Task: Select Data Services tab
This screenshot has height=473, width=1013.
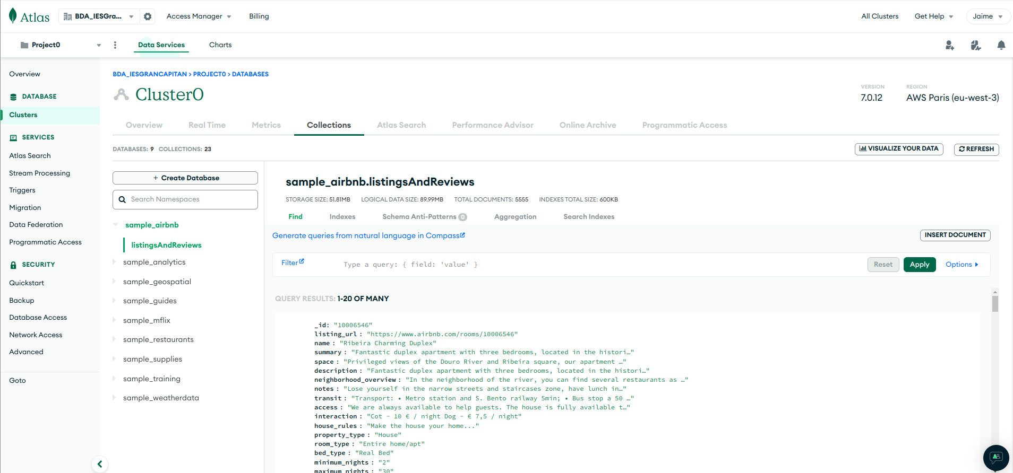Action: point(161,45)
